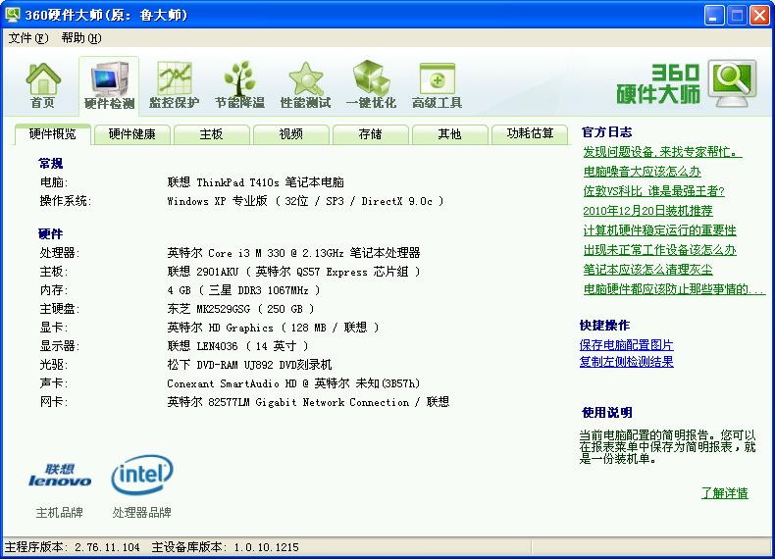Click the 硬件 section heading

[x=50, y=233]
